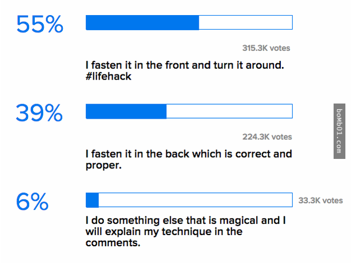Click the word "comments." in last option
The height and width of the screenshot is (263, 351).
point(113,243)
